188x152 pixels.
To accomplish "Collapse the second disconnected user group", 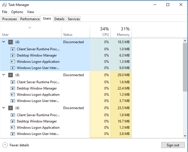I will pos(4,75).
